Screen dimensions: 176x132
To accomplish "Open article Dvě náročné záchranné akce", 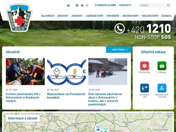I will pos(105,99).
